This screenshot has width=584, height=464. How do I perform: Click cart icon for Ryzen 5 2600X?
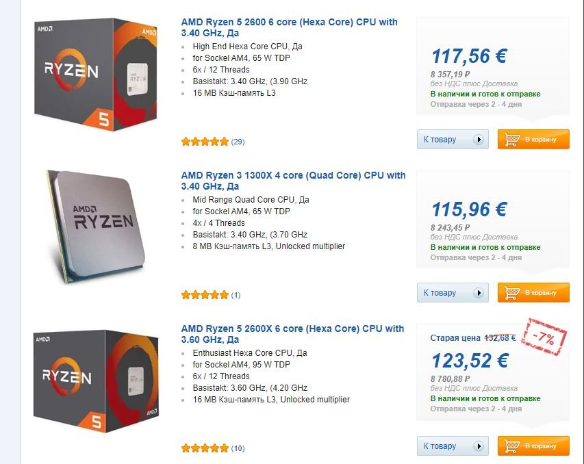pos(511,446)
